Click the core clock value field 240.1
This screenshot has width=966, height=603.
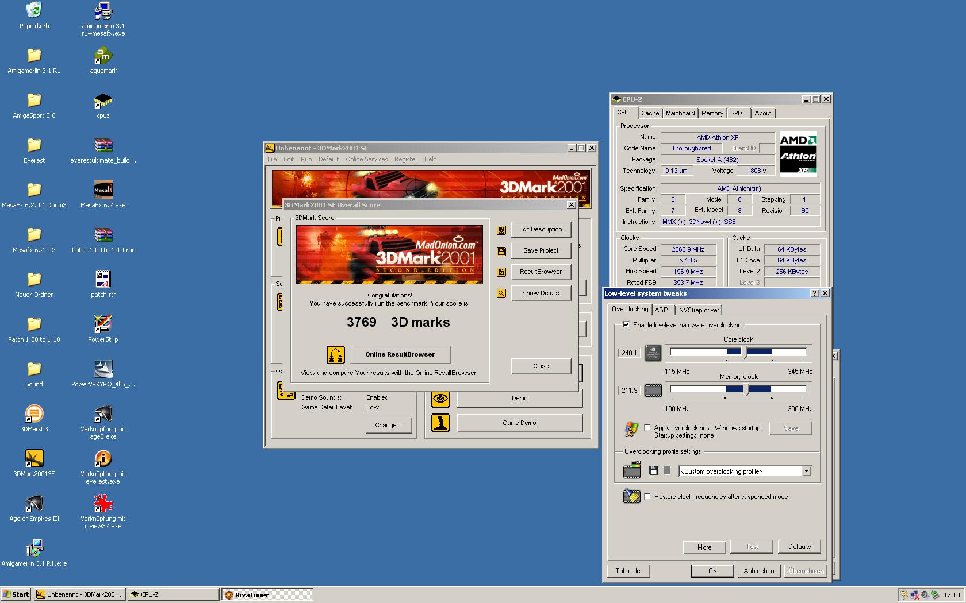[629, 353]
